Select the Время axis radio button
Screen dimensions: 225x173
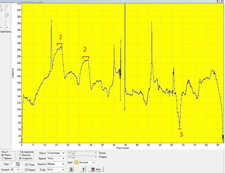(x=3, y=158)
